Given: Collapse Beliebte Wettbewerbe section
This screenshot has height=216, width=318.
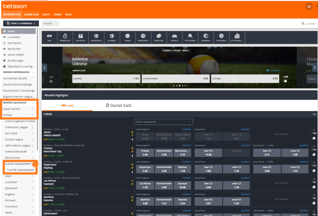Looking at the screenshot, I should (x=33, y=72).
